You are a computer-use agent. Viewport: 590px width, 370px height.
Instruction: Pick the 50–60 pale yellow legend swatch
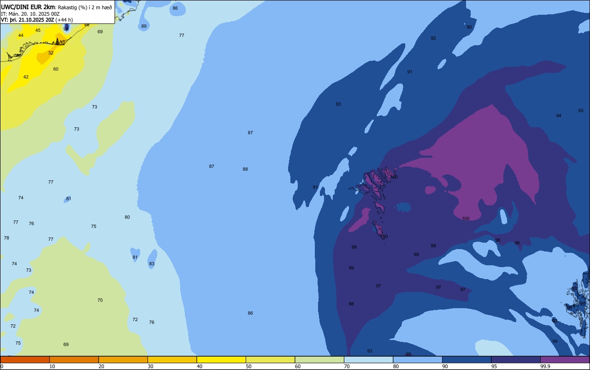click(x=270, y=359)
